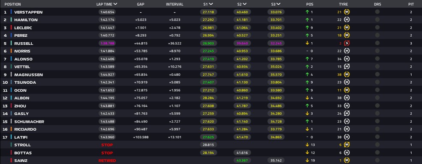Click Gasly's DRS indicator dot
The width and height of the screenshot is (422, 164).
click(377, 114)
